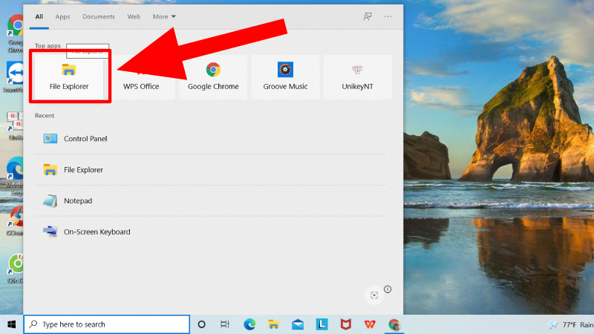Switch to the Apps tab
The height and width of the screenshot is (334, 594).
point(62,16)
